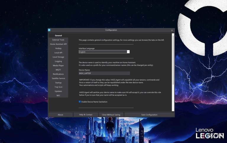227x143 pixels.
Task: Click the Interface Language dropdown arrow
Action: point(128,52)
